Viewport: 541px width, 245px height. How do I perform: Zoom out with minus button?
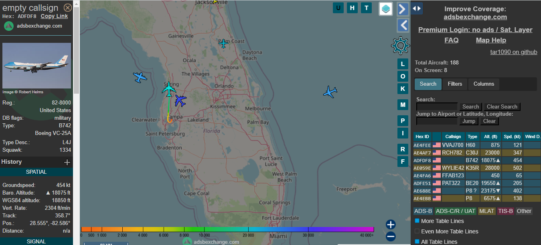tap(391, 237)
